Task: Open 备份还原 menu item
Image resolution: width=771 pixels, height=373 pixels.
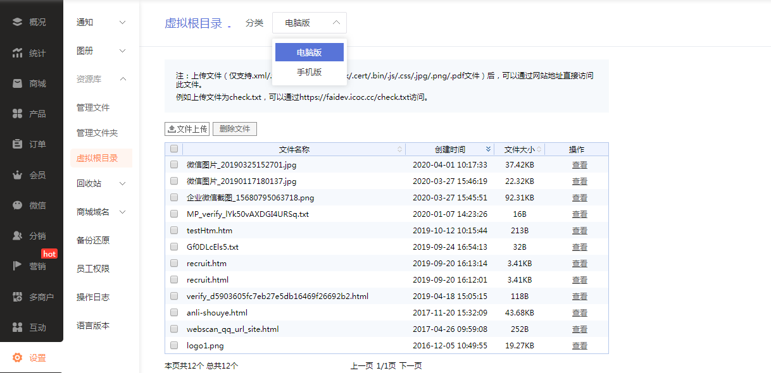Action: coord(93,240)
